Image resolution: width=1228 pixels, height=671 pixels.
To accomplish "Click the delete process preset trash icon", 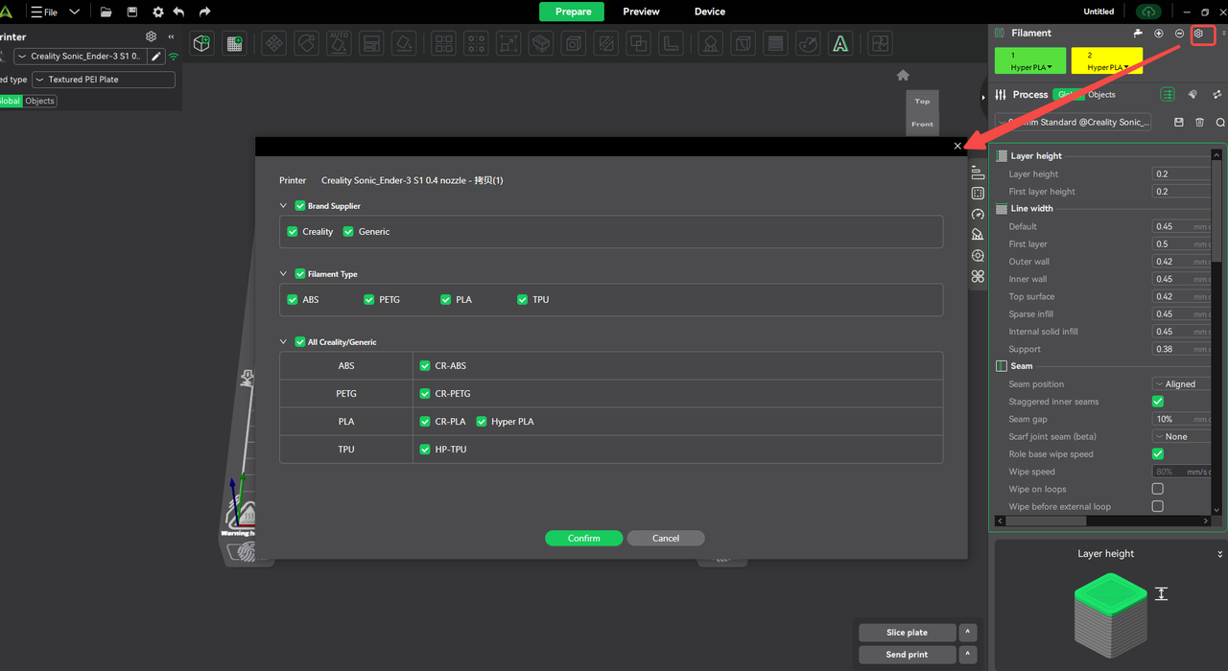I will point(1199,123).
